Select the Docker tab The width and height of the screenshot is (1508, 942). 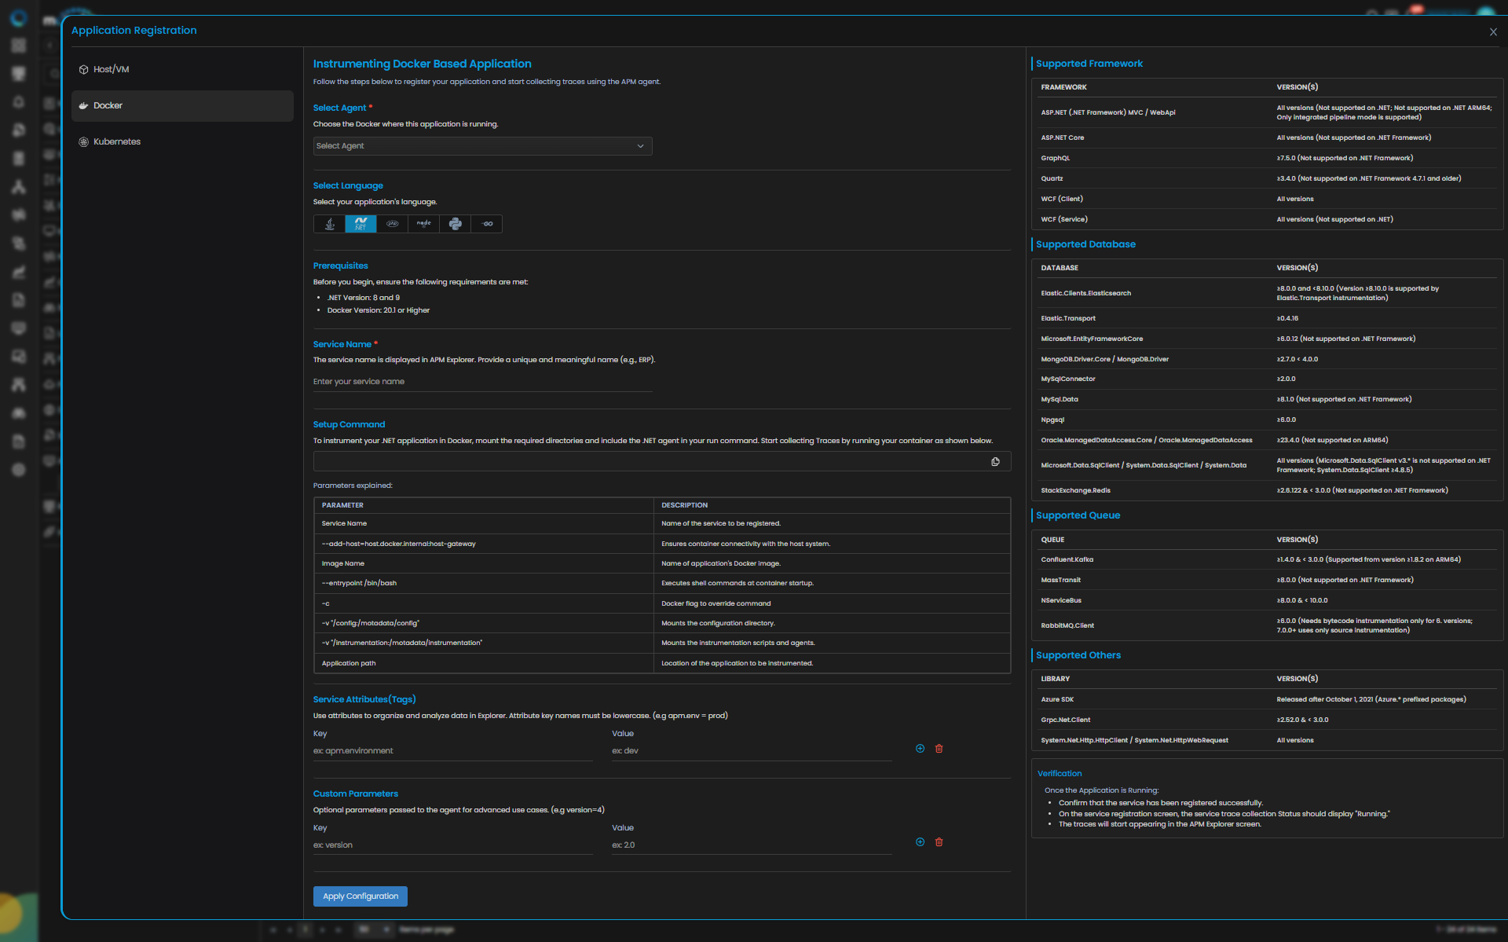108,105
